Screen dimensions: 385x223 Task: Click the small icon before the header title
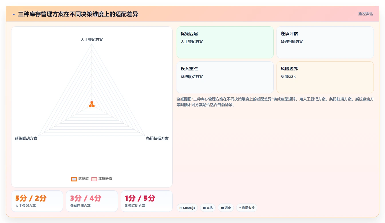pos(13,14)
